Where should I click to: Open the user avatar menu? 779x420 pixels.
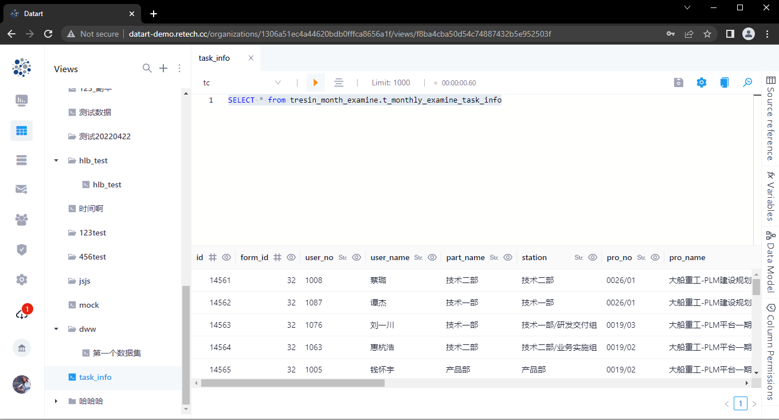22,384
